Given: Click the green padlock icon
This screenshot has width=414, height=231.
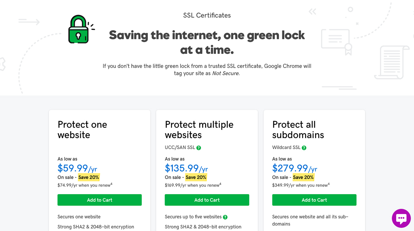Looking at the screenshot, I should coord(78,30).
